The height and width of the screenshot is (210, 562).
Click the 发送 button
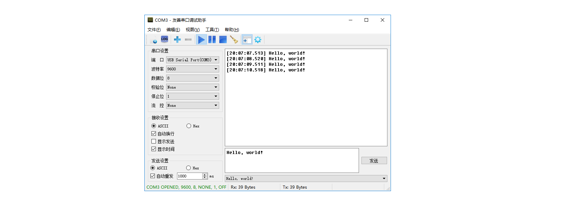click(374, 161)
